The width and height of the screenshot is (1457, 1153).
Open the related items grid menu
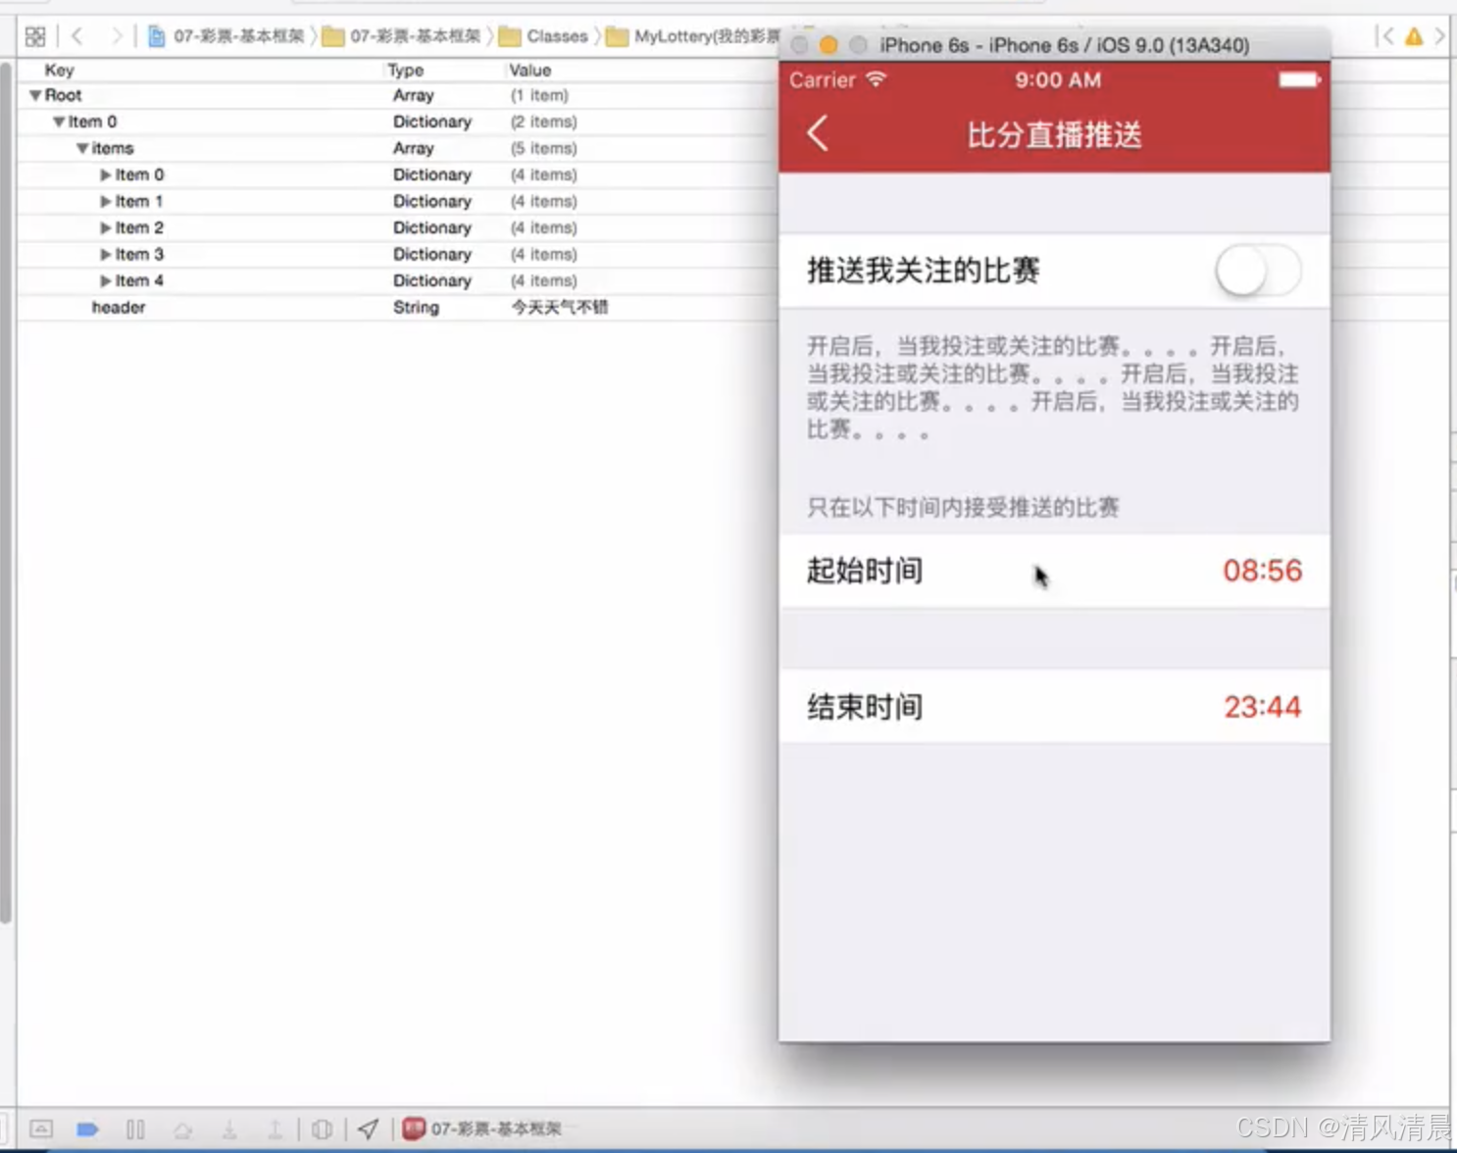35,36
